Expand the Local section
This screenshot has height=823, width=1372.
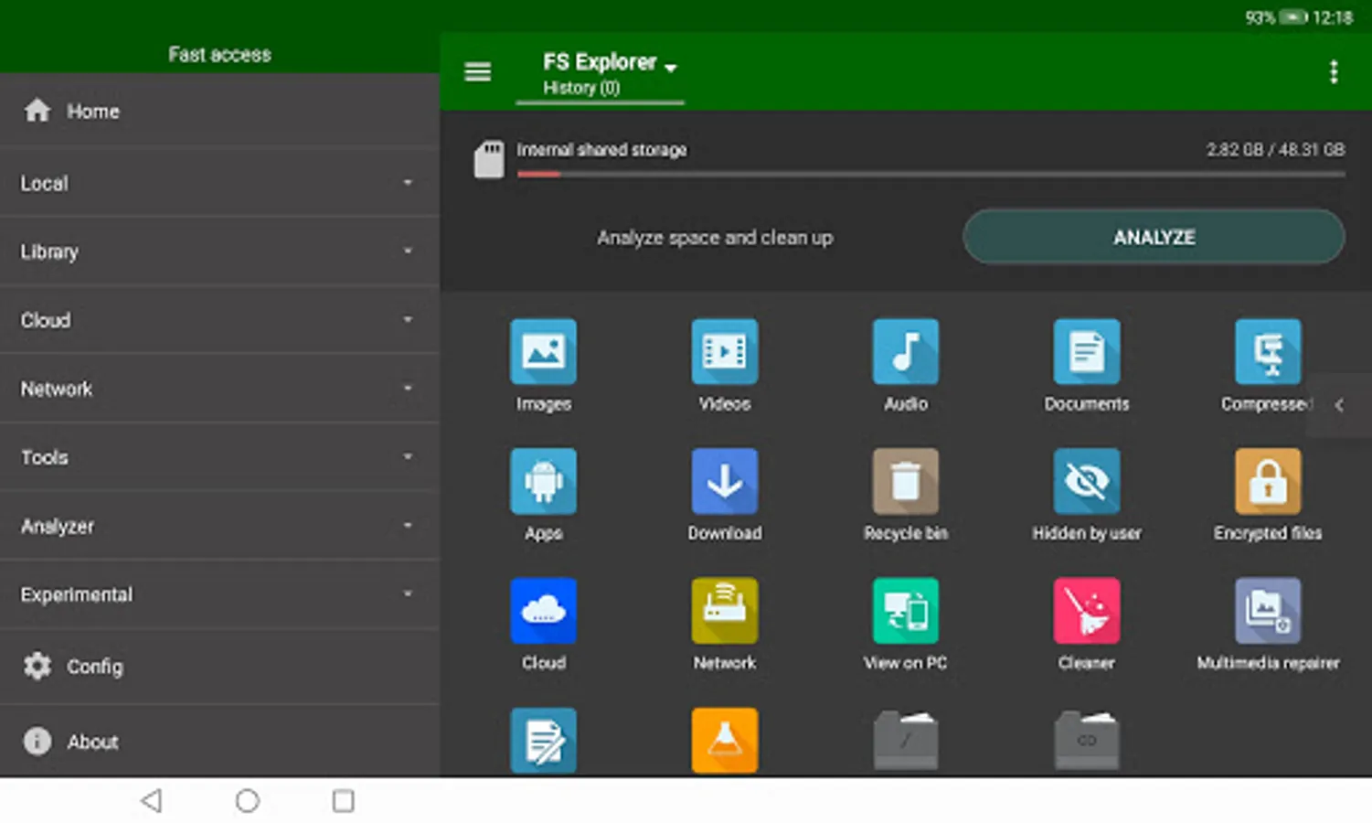[219, 183]
